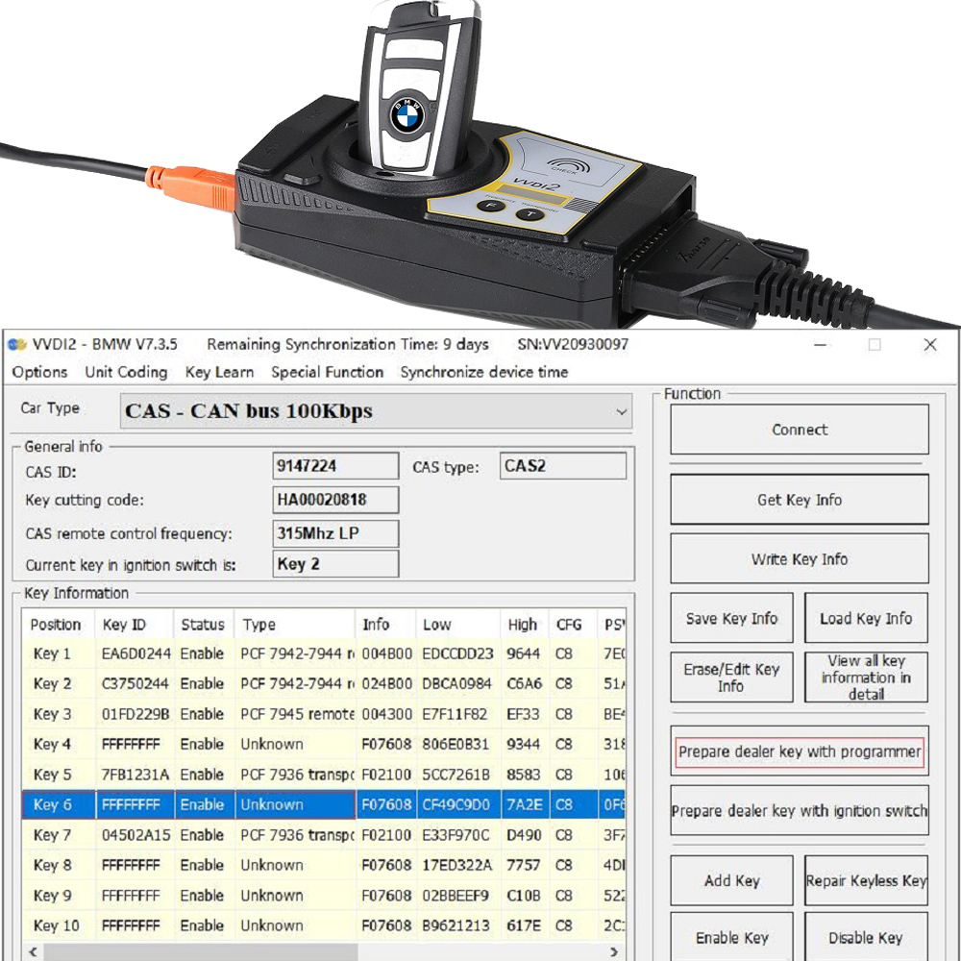Image resolution: width=961 pixels, height=961 pixels.
Task: Click the table's right scroll arrow
Action: [614, 951]
